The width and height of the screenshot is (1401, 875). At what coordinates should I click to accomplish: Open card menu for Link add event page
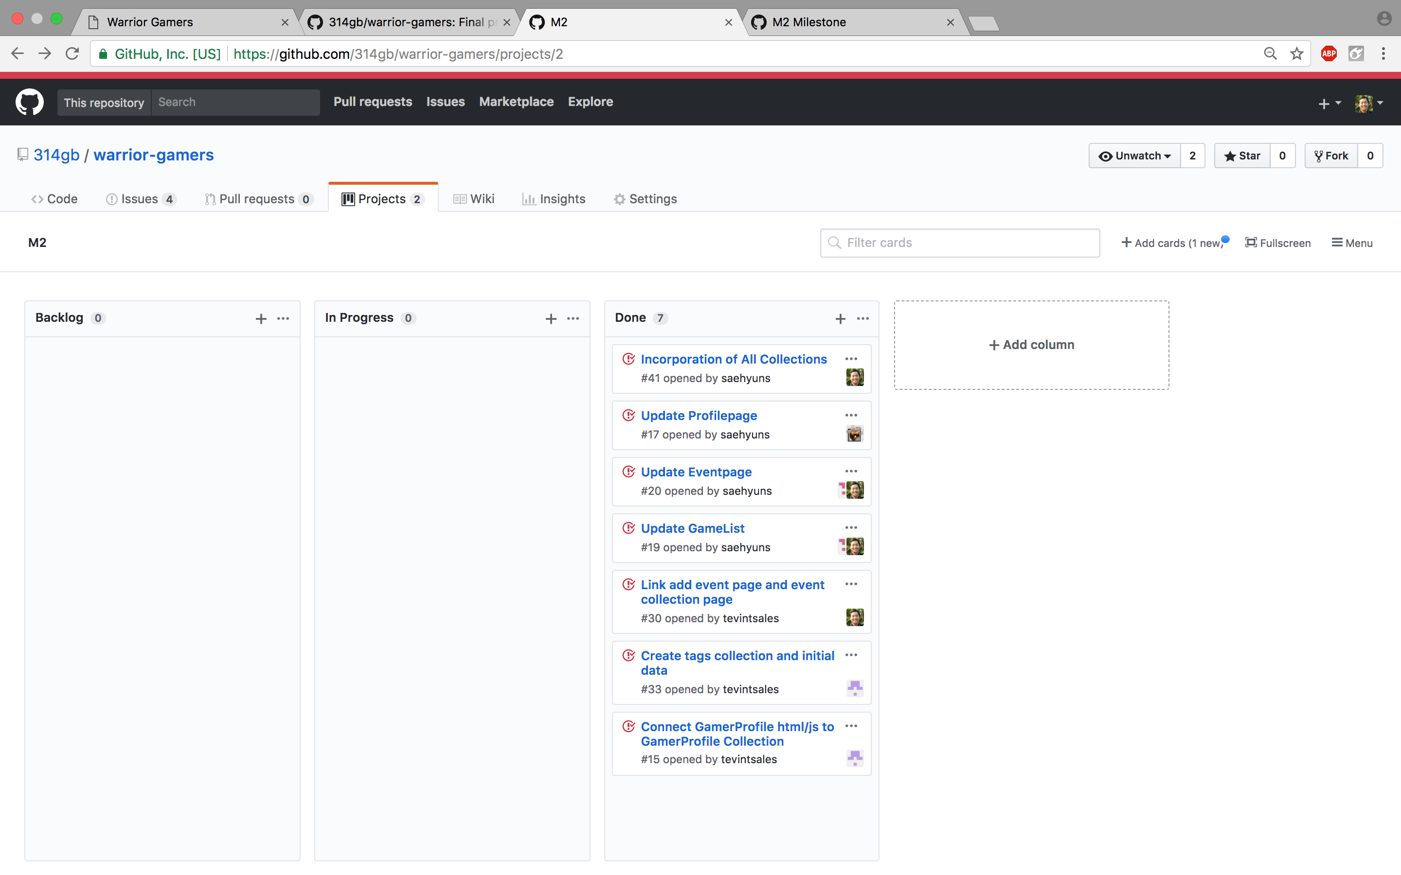click(x=851, y=584)
